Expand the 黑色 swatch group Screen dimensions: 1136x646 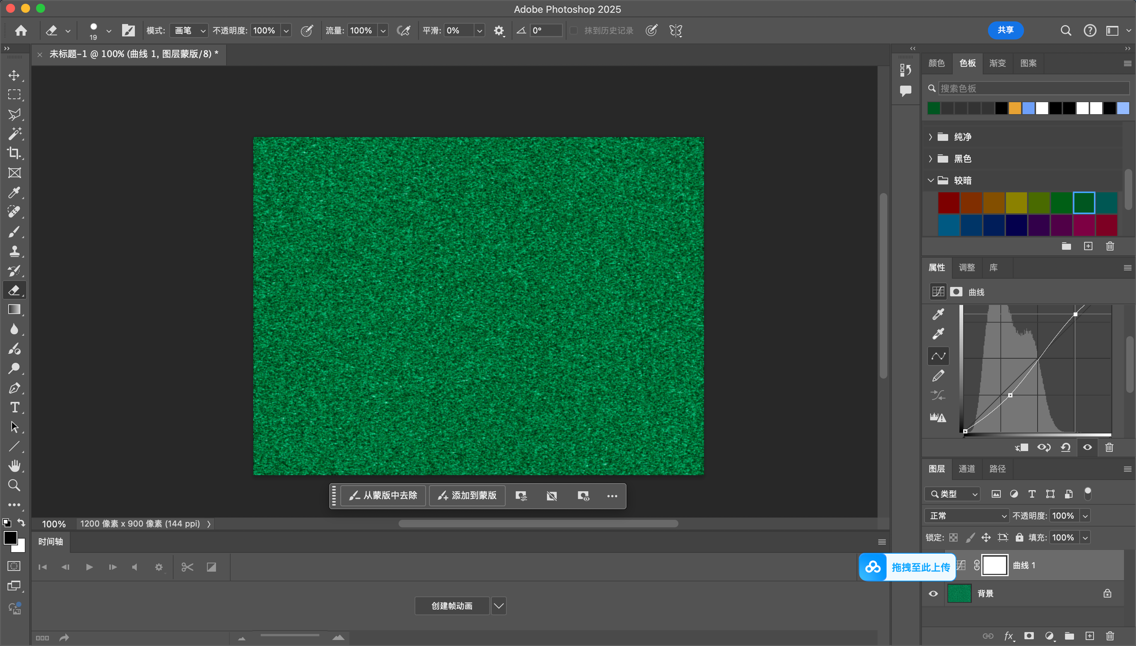coord(931,158)
